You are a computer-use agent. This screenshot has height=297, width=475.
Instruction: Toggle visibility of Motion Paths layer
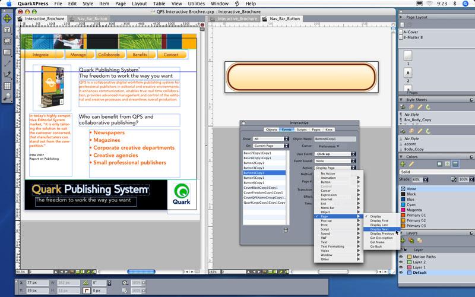(x=401, y=257)
